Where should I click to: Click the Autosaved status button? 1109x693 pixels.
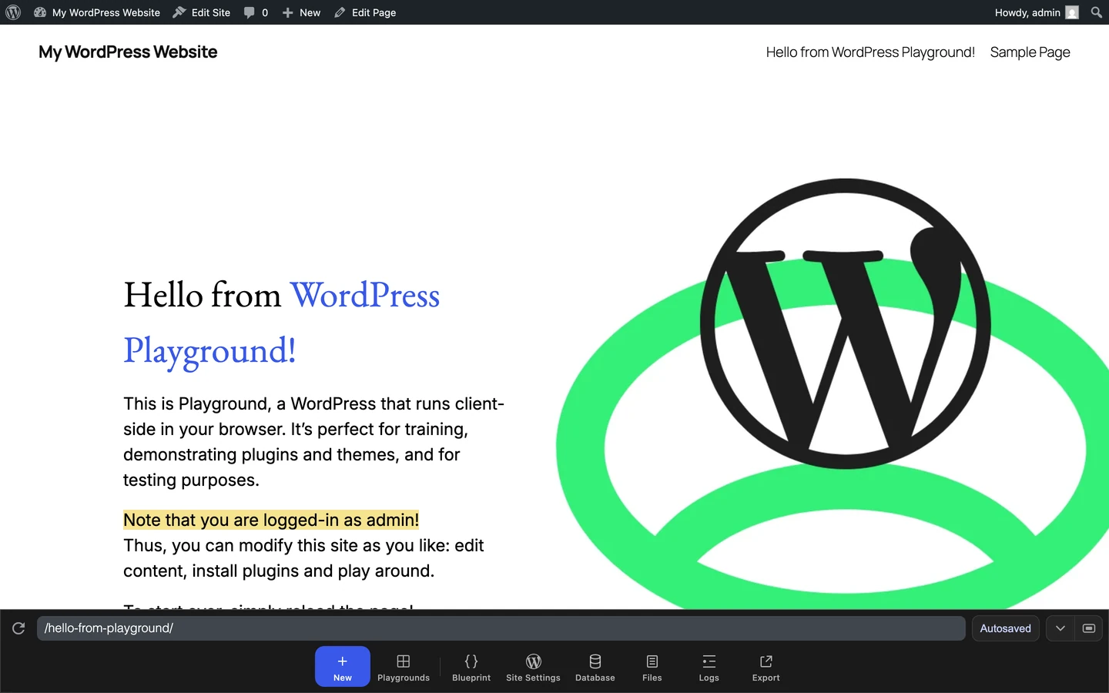(x=1005, y=628)
